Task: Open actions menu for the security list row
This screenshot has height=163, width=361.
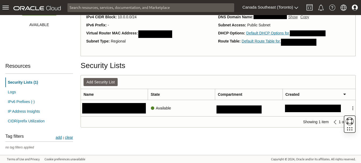Action: click(x=353, y=108)
